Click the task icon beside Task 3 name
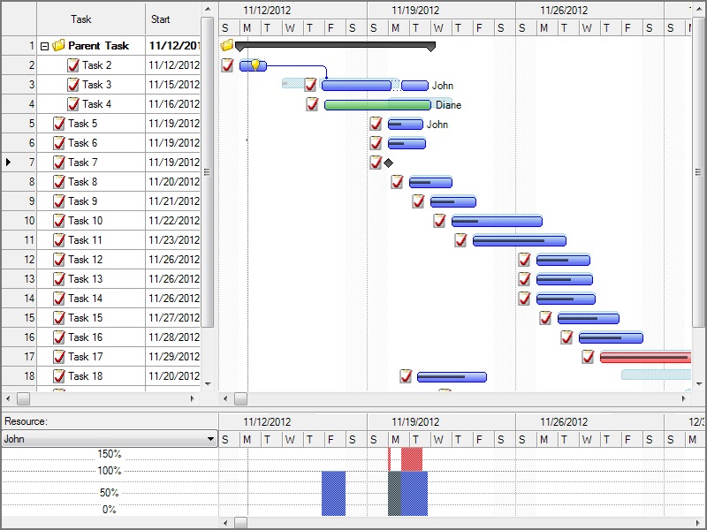 pos(73,85)
